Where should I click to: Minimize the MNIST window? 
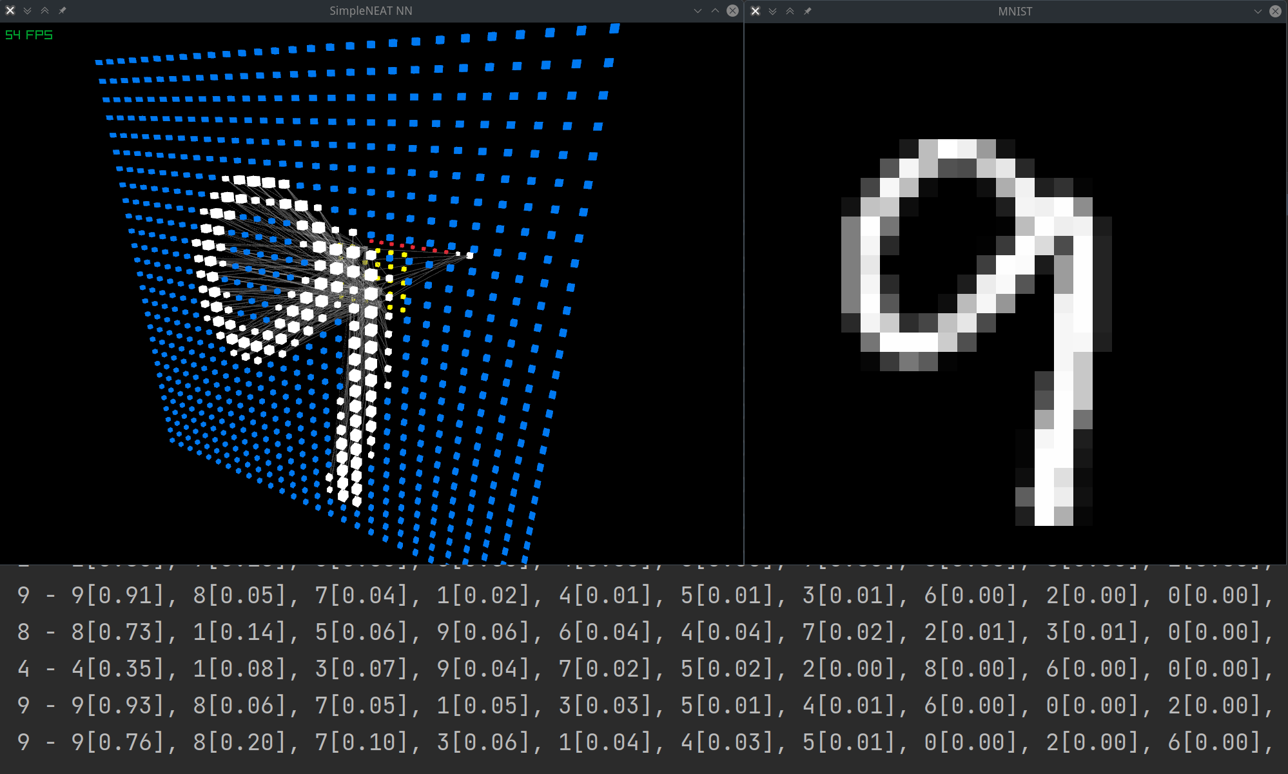point(1258,11)
